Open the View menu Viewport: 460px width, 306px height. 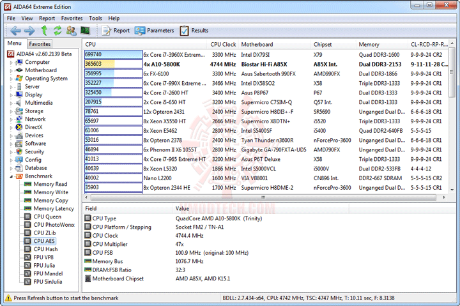pos(27,18)
